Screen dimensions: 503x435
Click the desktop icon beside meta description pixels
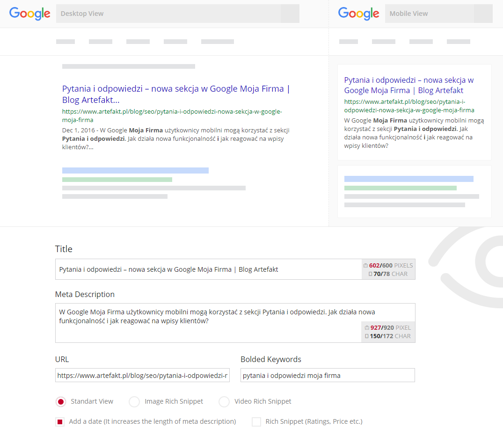pyautogui.click(x=366, y=328)
